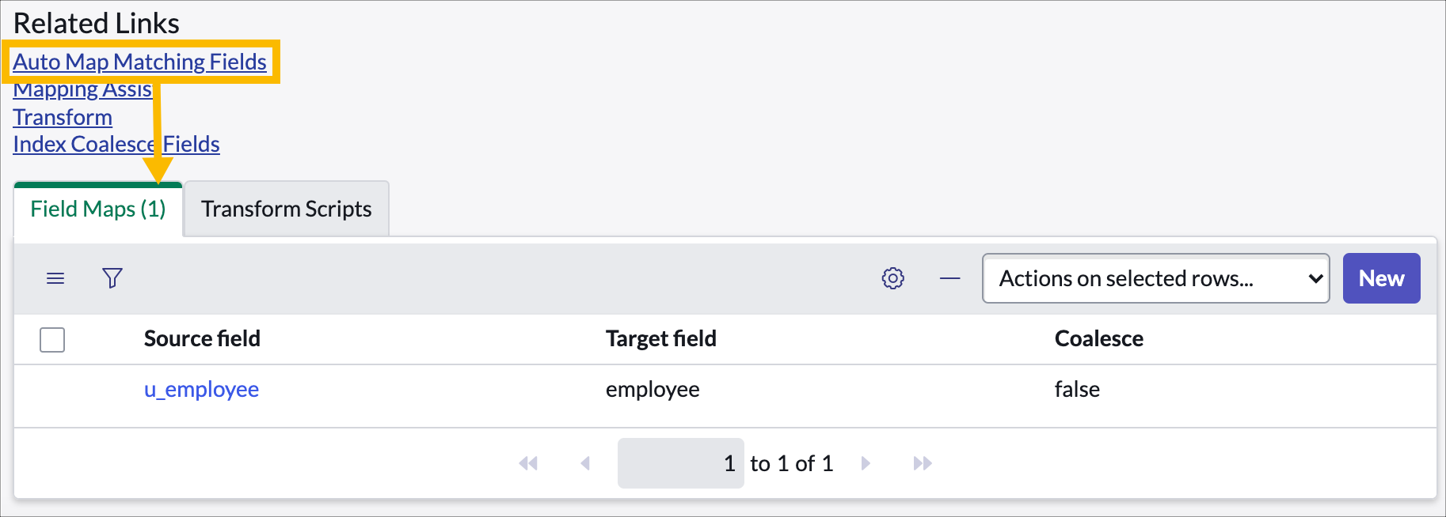Tick the select-all rows checkbox
This screenshot has width=1446, height=517.
tap(52, 340)
